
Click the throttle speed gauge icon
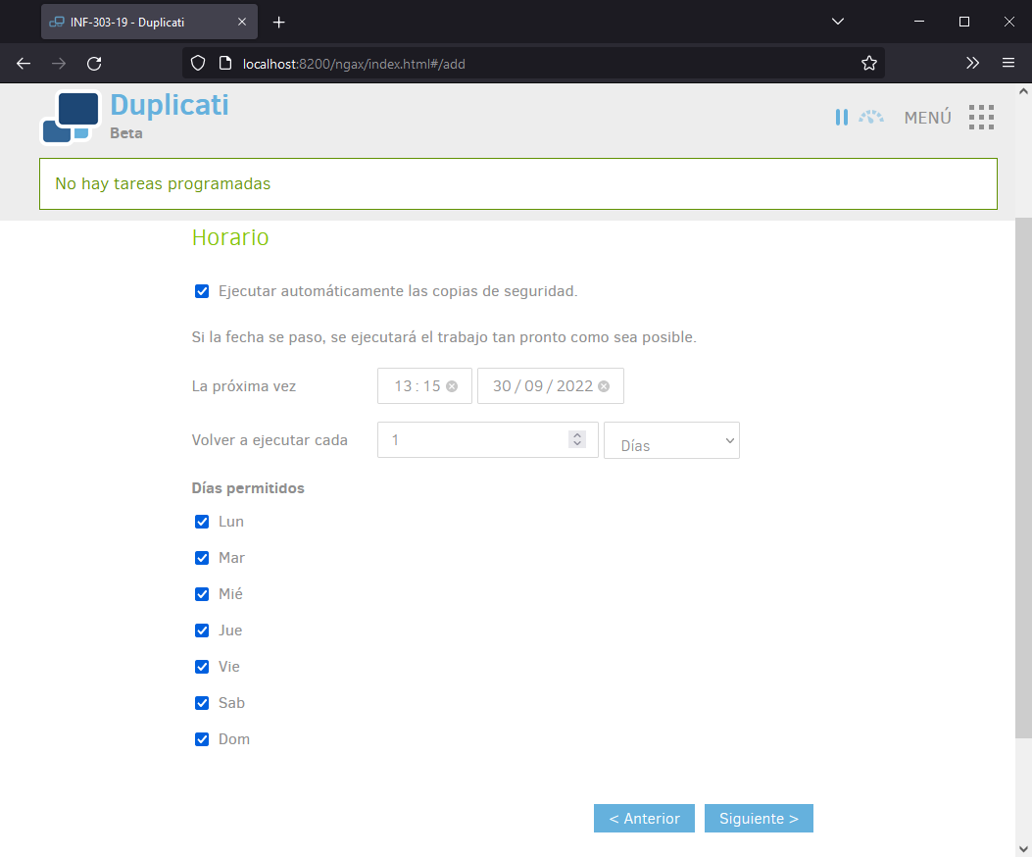click(x=871, y=118)
